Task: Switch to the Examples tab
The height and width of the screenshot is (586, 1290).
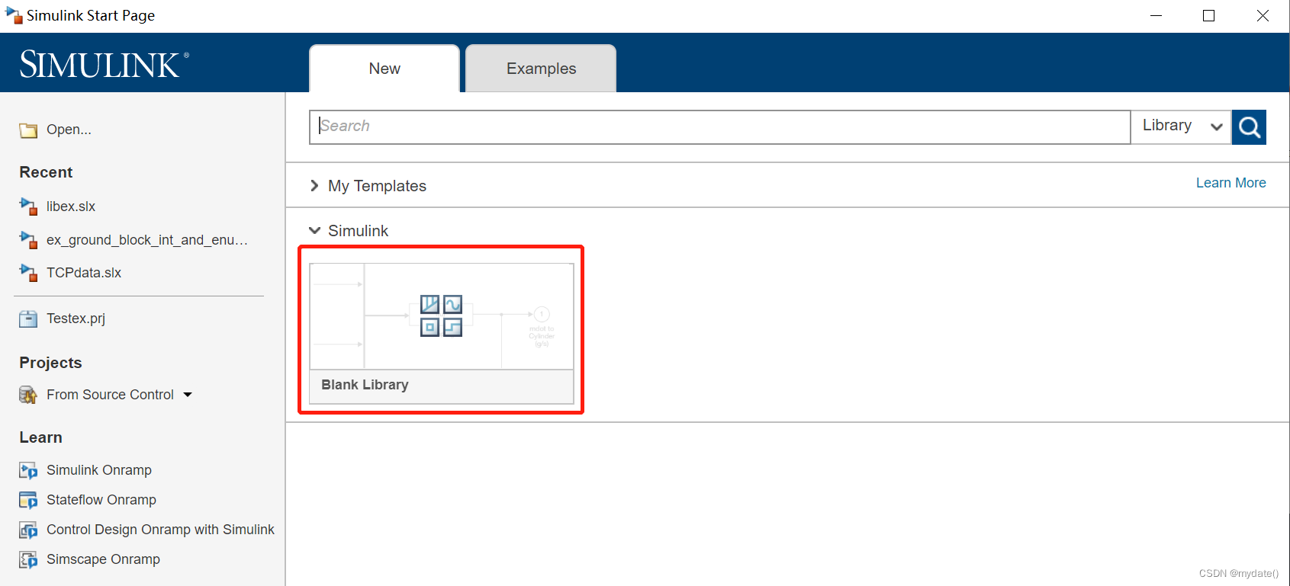Action: [541, 69]
